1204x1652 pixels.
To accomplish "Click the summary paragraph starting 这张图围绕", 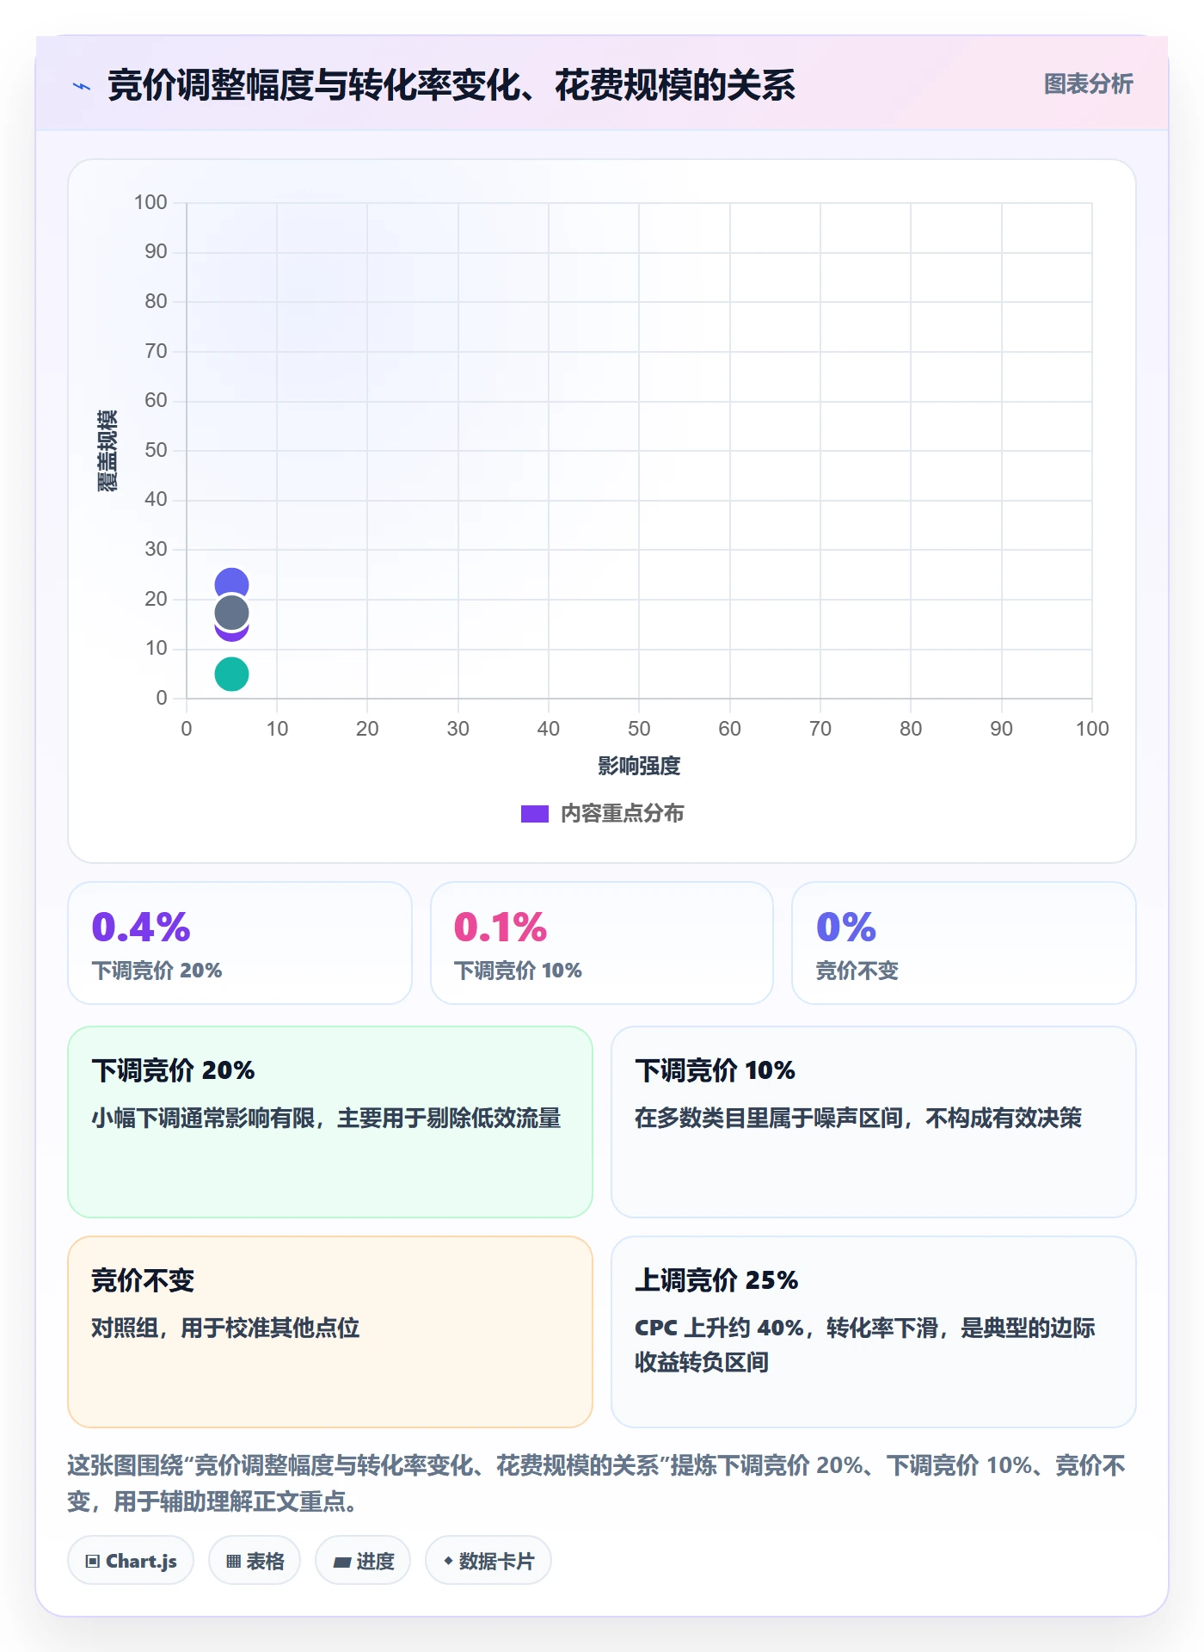I will (x=596, y=1483).
